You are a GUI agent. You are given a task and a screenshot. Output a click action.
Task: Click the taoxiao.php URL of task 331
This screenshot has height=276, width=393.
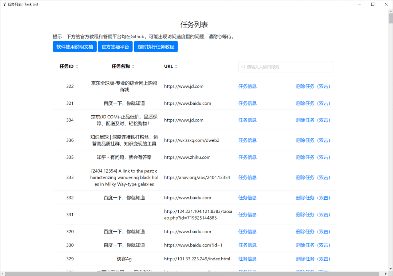[x=198, y=215]
